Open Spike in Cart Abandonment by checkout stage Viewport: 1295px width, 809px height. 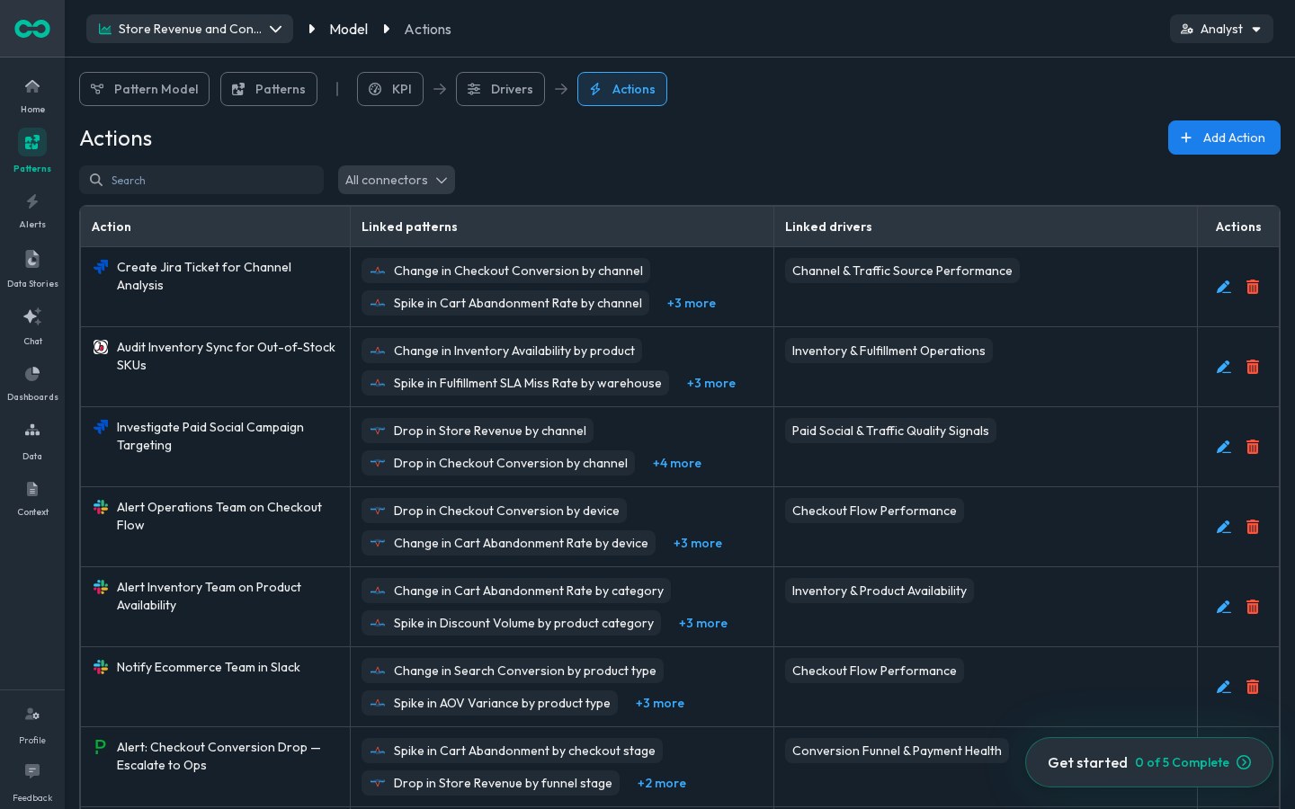coord(512,751)
